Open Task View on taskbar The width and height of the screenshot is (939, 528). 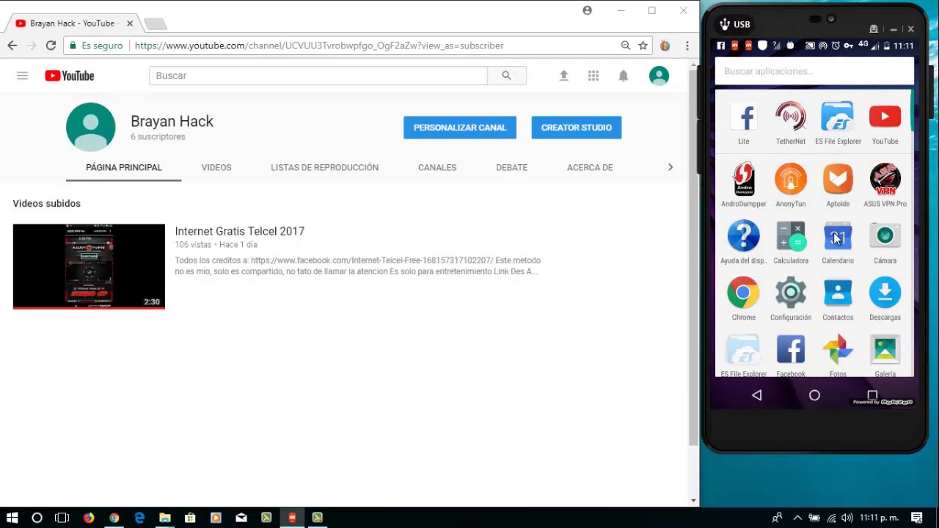pyautogui.click(x=62, y=518)
